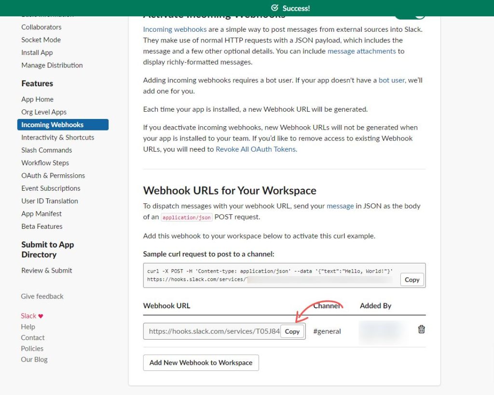The width and height of the screenshot is (494, 395).
Task: Navigate to Event Subscriptions
Action: (51, 188)
